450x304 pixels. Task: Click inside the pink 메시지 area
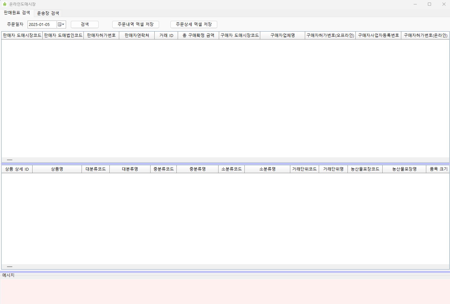225,291
